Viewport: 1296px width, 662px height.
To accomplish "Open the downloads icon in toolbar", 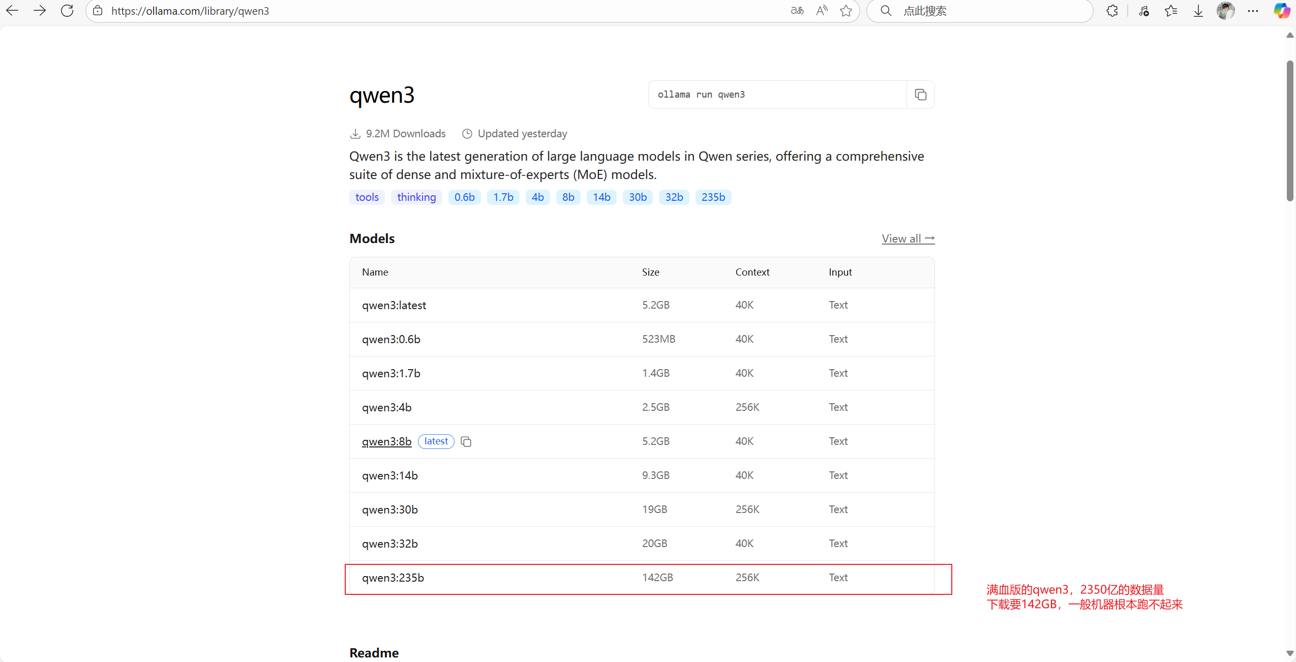I will tap(1198, 11).
